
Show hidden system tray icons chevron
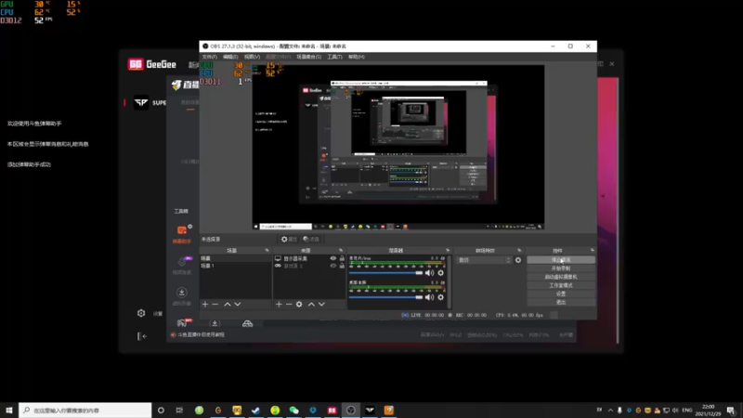click(x=610, y=411)
